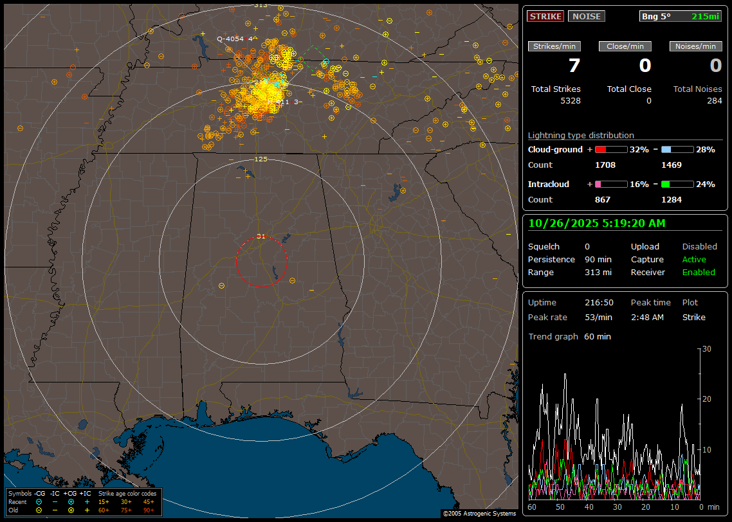The width and height of the screenshot is (732, 522).
Task: Click the recent positive IC plus symbol
Action: (x=87, y=501)
